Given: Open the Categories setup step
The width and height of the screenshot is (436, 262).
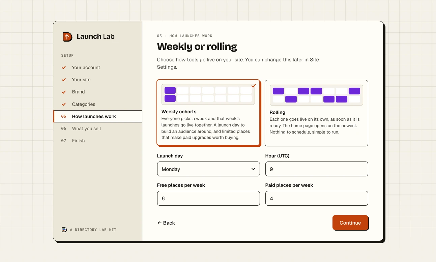Looking at the screenshot, I should [x=97, y=104].
